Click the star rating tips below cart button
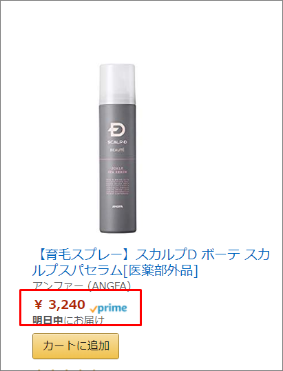Viewport: 283px width, 371px height. pyautogui.click(x=65, y=369)
